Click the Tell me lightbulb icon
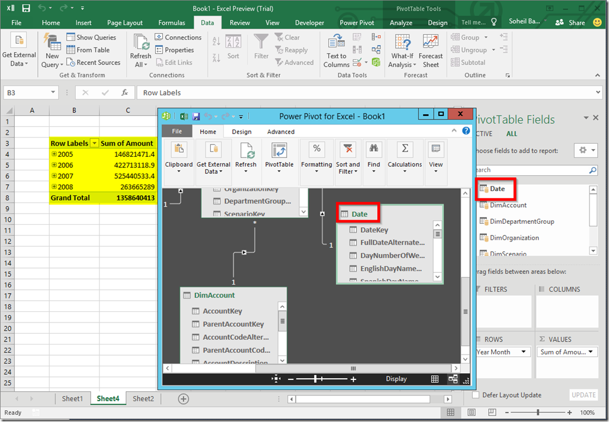The image size is (609, 422). [494, 22]
